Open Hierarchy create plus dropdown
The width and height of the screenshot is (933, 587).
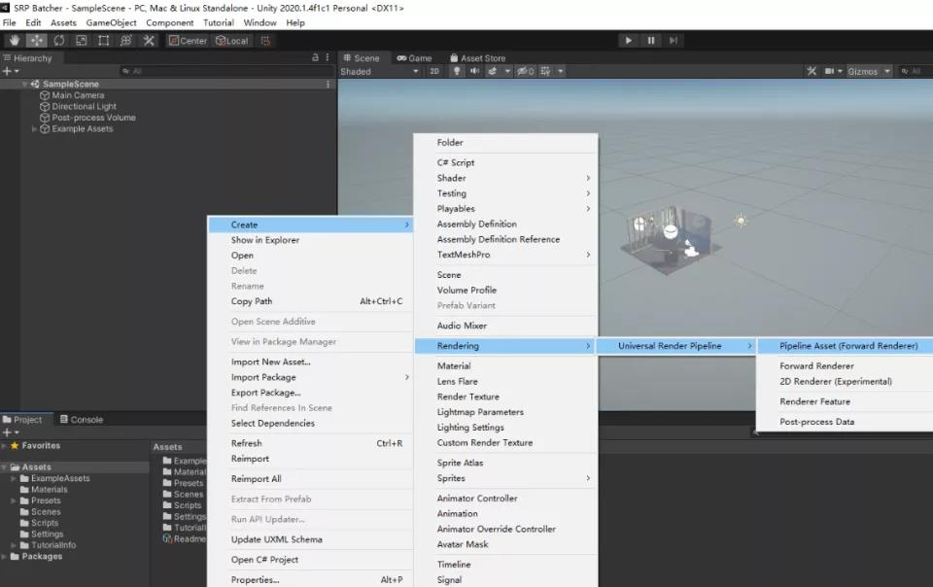coord(11,71)
